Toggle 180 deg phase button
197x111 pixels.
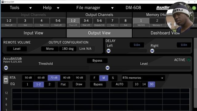pyautogui.click(x=68, y=49)
